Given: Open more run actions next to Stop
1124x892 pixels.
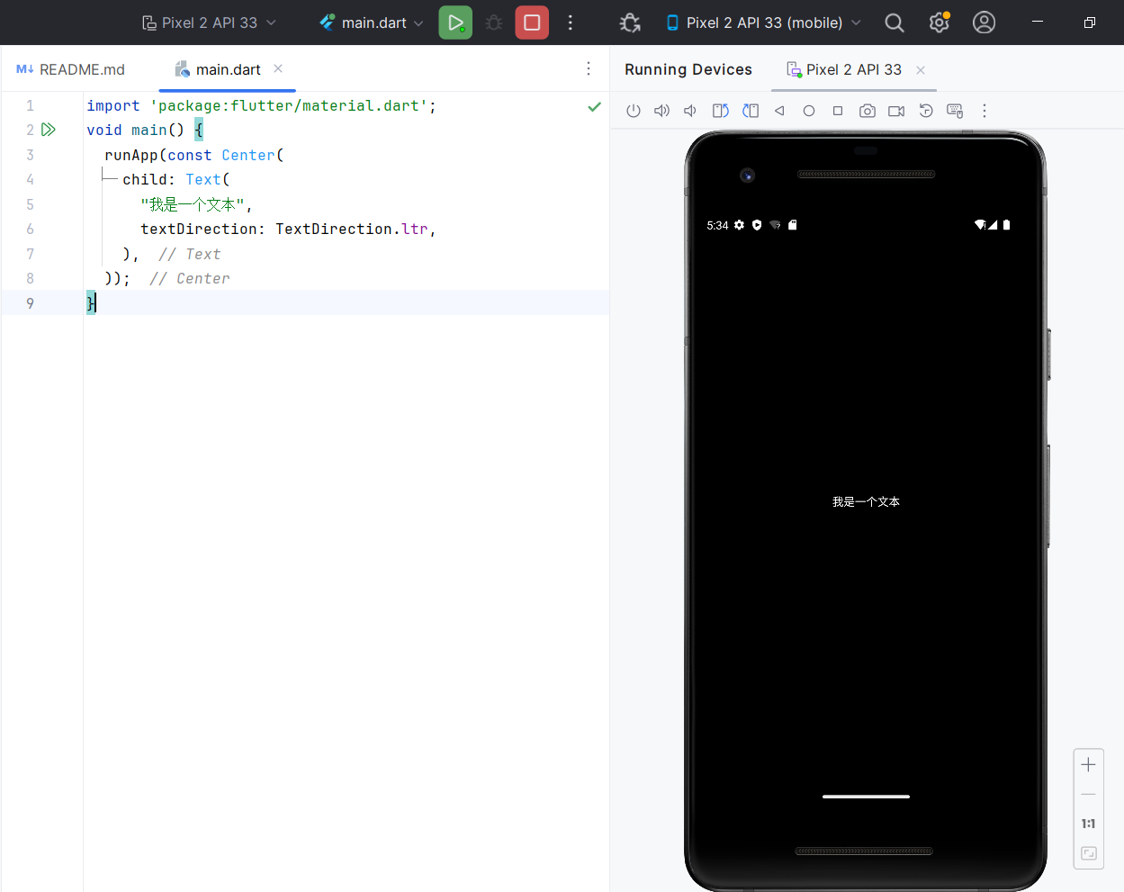Looking at the screenshot, I should click(x=570, y=23).
